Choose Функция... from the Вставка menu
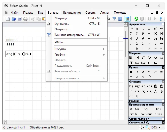The image size is (167, 132). coord(77,24)
